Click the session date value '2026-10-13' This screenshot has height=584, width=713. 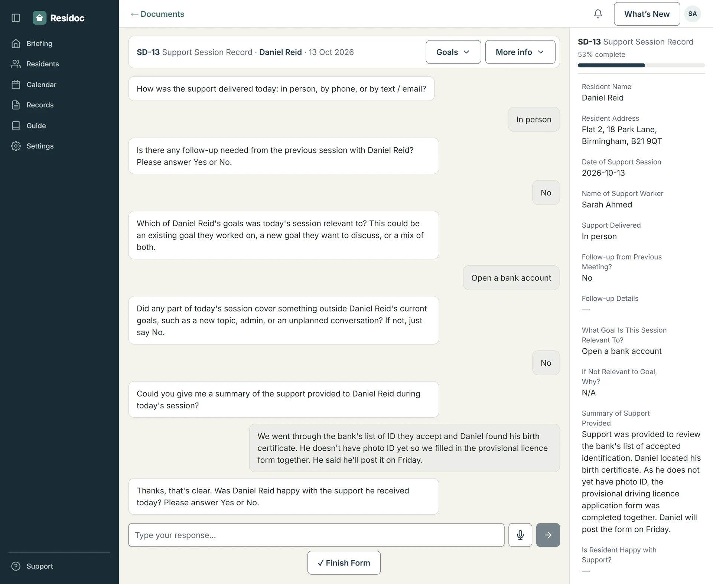tap(603, 173)
